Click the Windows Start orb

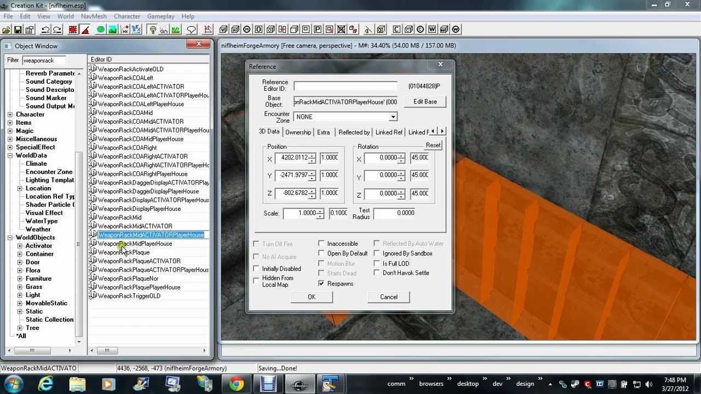pyautogui.click(x=13, y=383)
